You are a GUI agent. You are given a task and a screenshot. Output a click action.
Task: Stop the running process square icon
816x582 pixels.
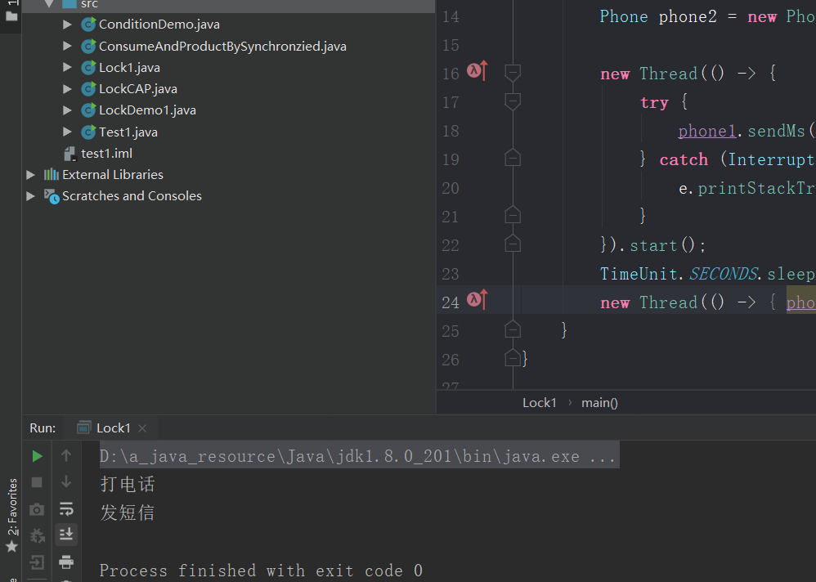click(x=37, y=482)
